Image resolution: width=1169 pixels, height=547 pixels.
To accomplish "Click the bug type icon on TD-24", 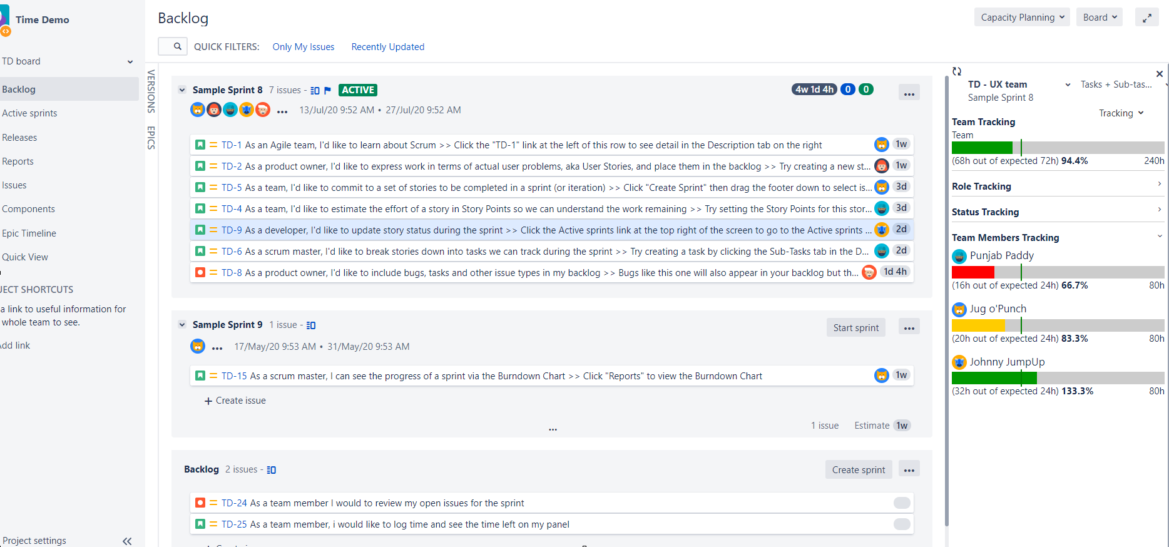I will 200,503.
